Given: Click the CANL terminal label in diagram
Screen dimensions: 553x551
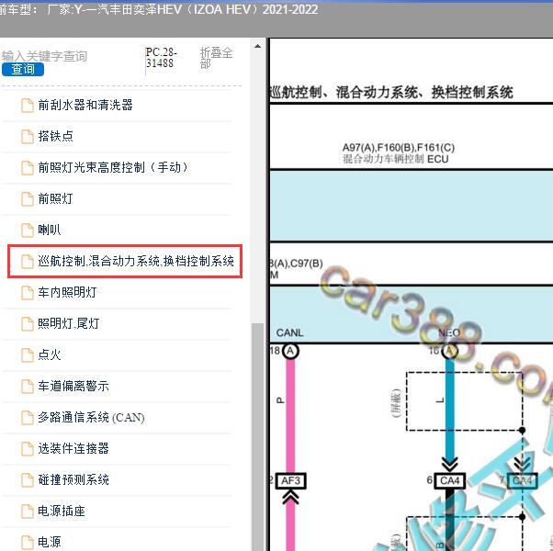Looking at the screenshot, I should [289, 332].
